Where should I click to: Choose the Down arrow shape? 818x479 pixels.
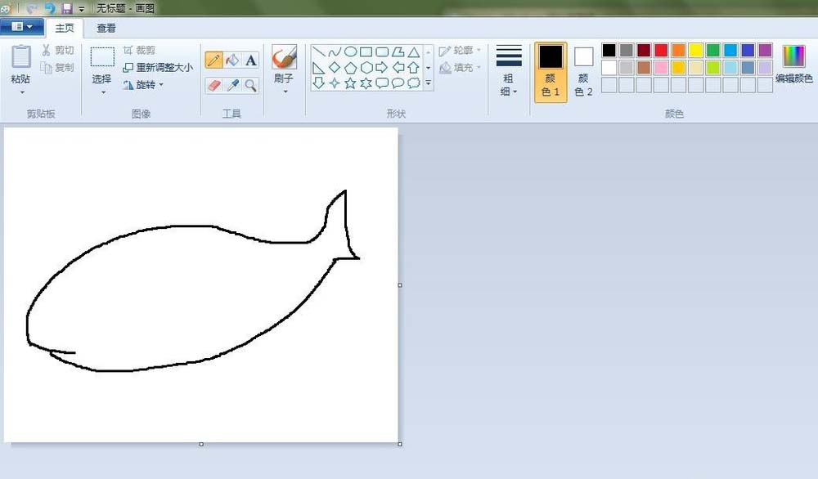[319, 83]
